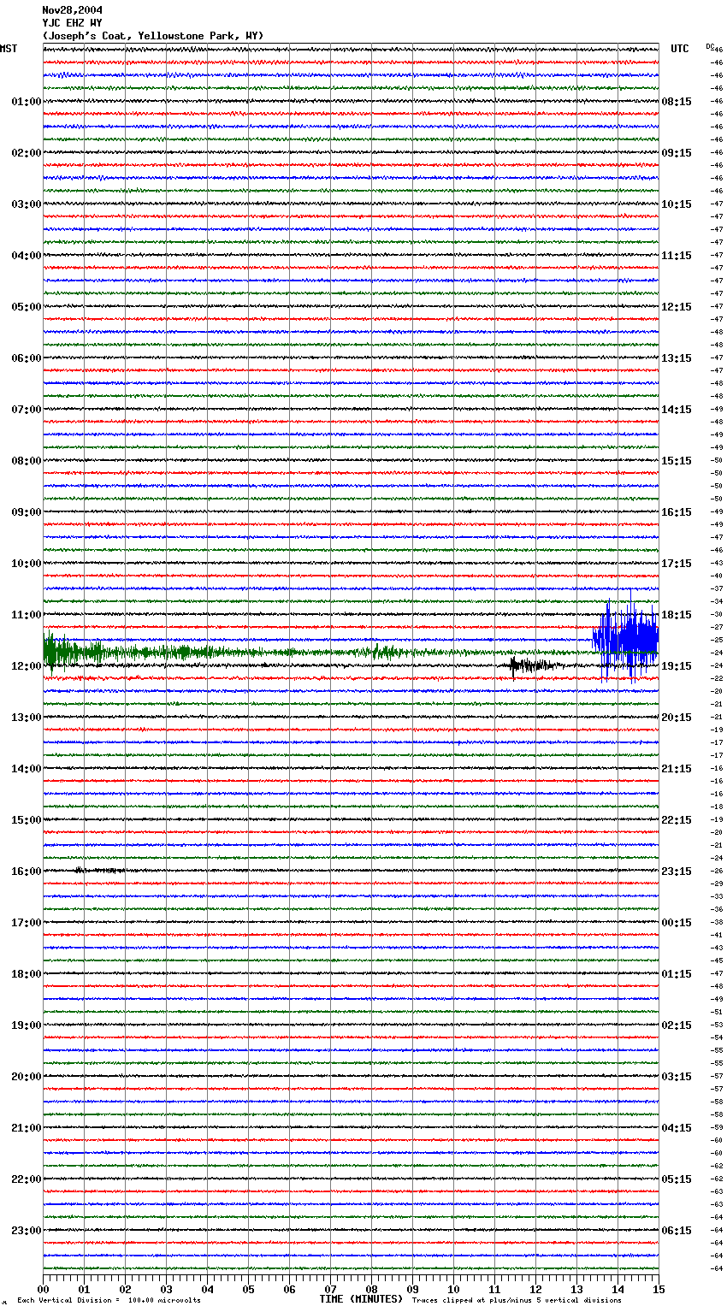Click the 17:00 MST time label
Viewport: 727px width, 1312px height.
tap(27, 923)
